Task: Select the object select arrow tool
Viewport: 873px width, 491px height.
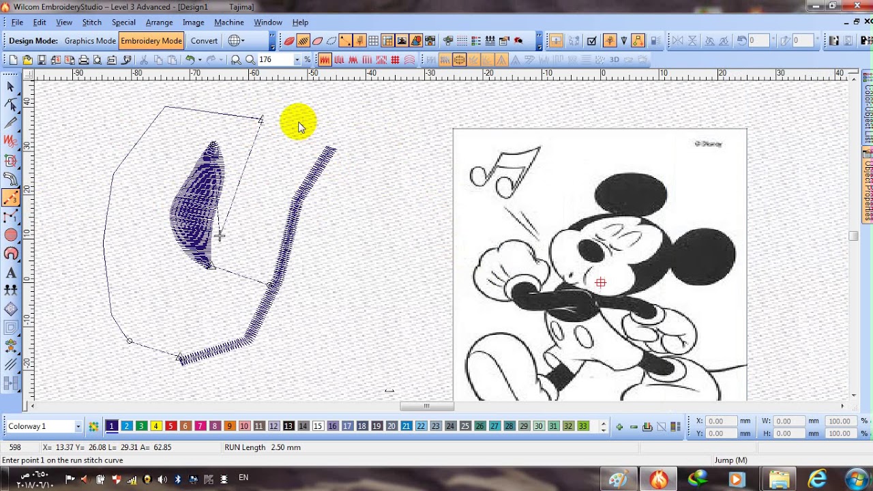Action: tap(11, 87)
